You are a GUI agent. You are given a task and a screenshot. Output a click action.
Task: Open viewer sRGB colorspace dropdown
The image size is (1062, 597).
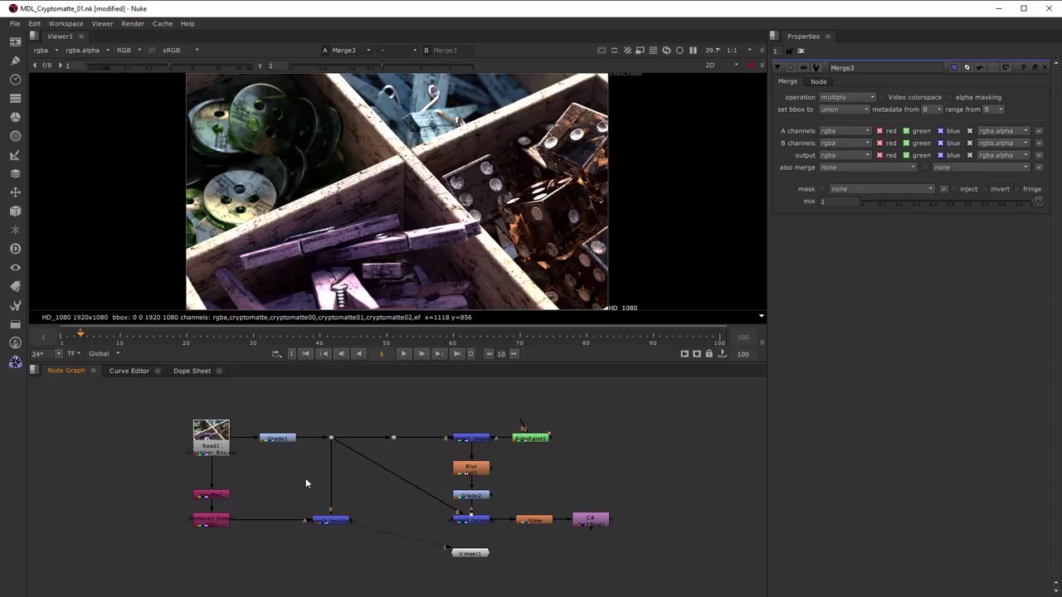(x=181, y=50)
